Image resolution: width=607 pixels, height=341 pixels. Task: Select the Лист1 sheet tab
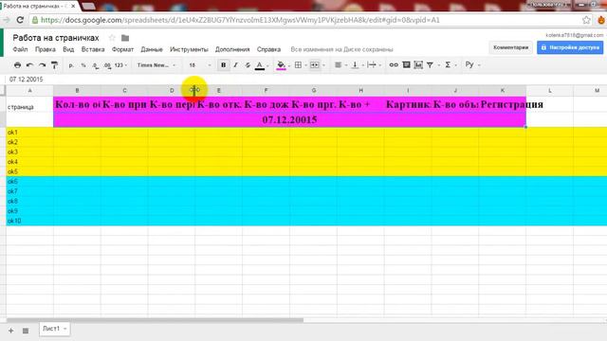(x=54, y=329)
